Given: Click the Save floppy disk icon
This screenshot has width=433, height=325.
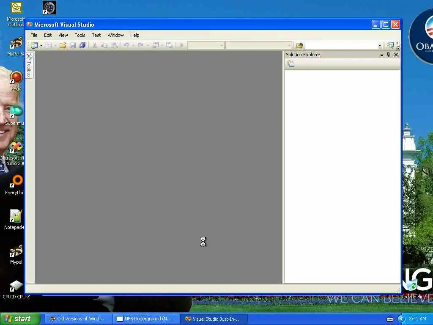Looking at the screenshot, I should click(73, 45).
